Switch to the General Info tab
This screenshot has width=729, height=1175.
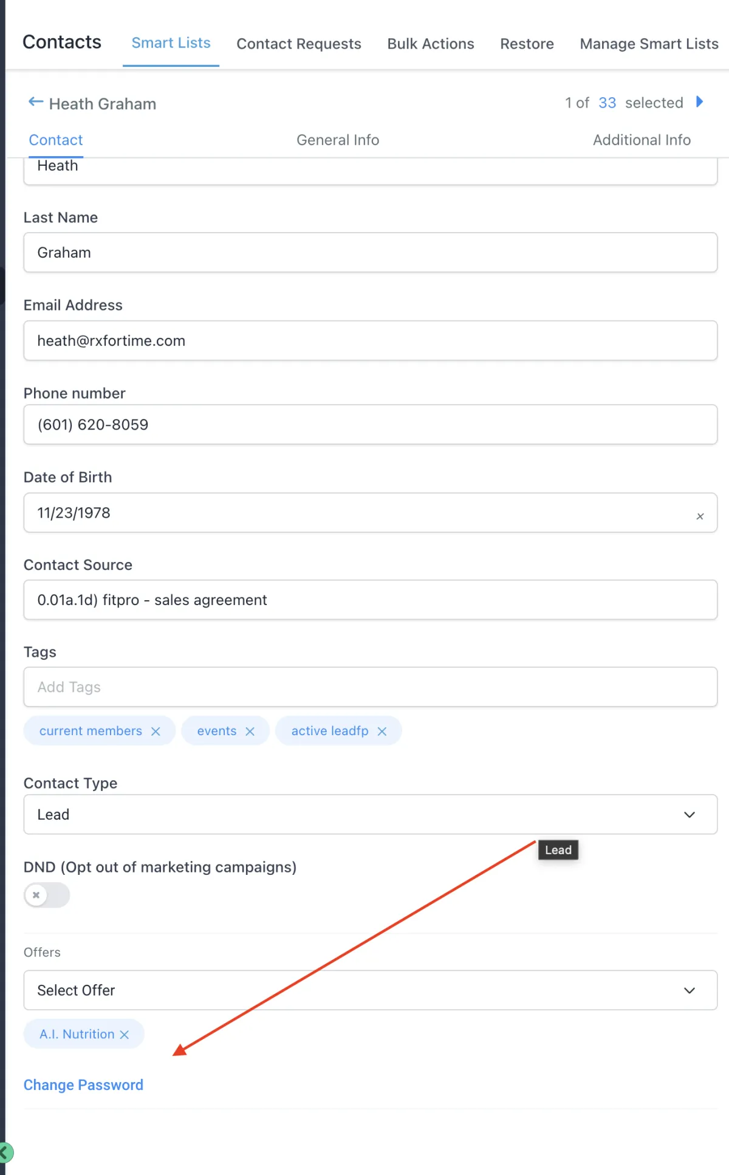click(338, 140)
